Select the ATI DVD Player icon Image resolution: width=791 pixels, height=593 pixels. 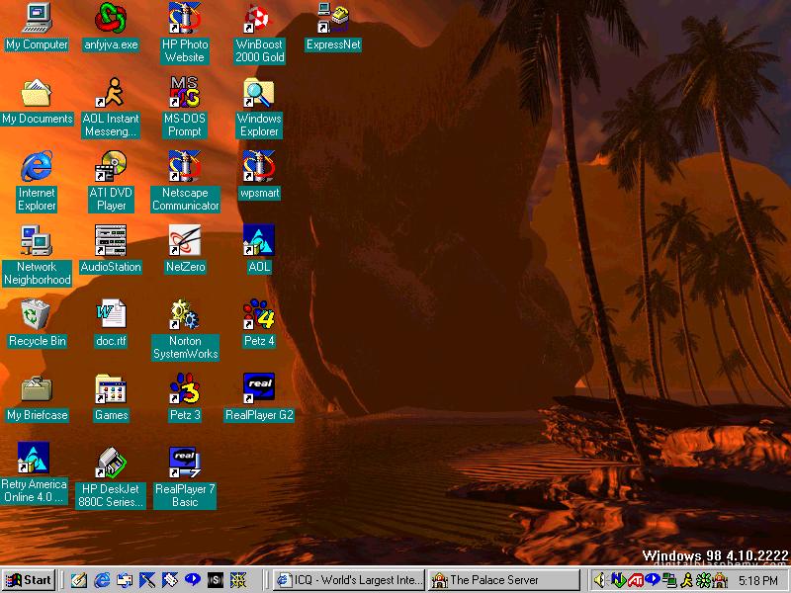coord(111,168)
